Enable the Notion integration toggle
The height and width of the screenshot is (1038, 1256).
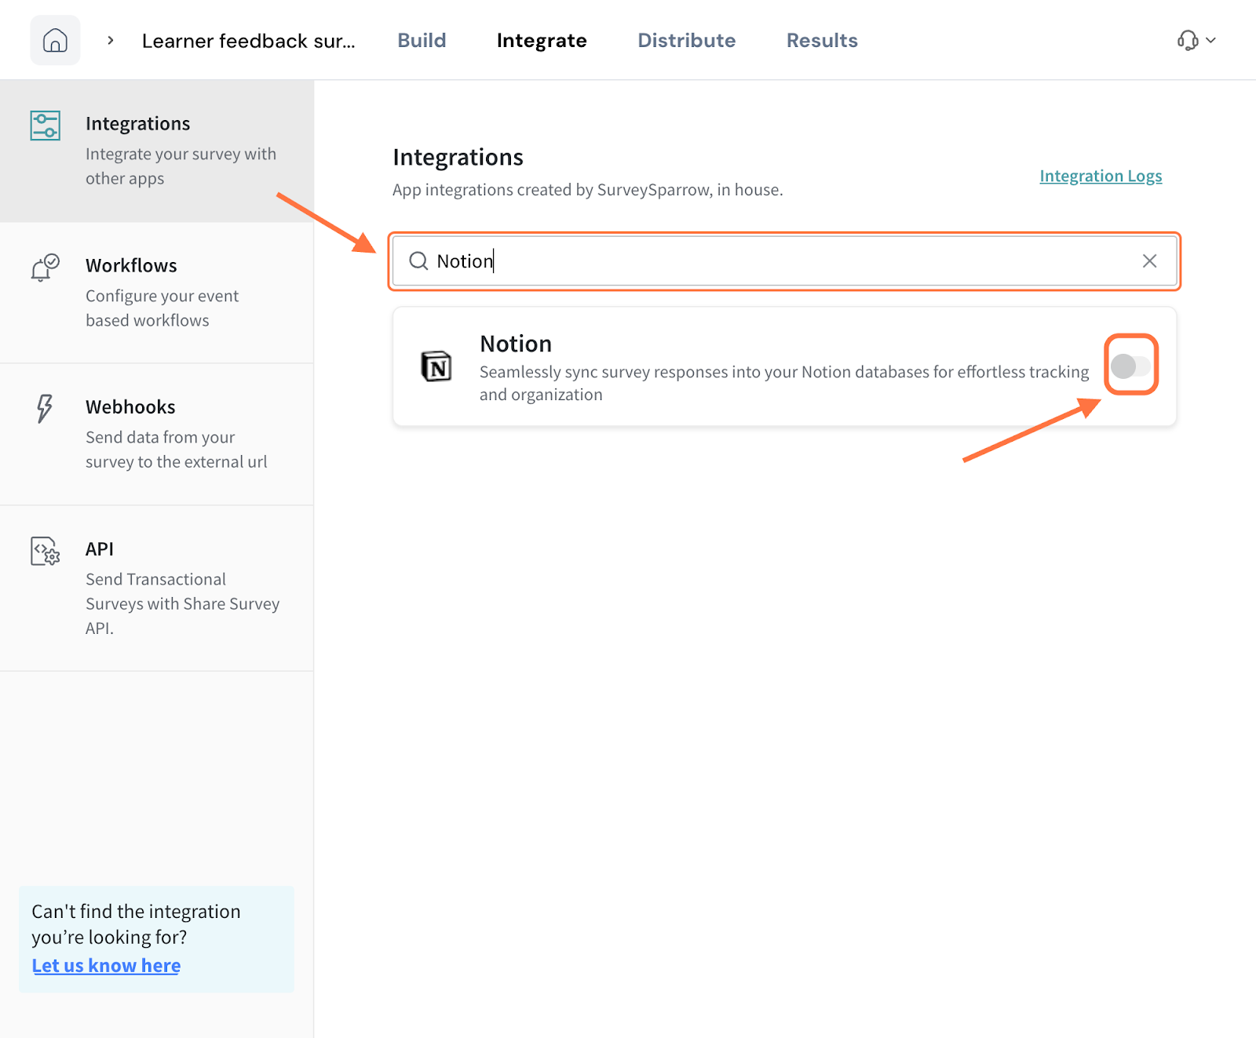(1130, 366)
